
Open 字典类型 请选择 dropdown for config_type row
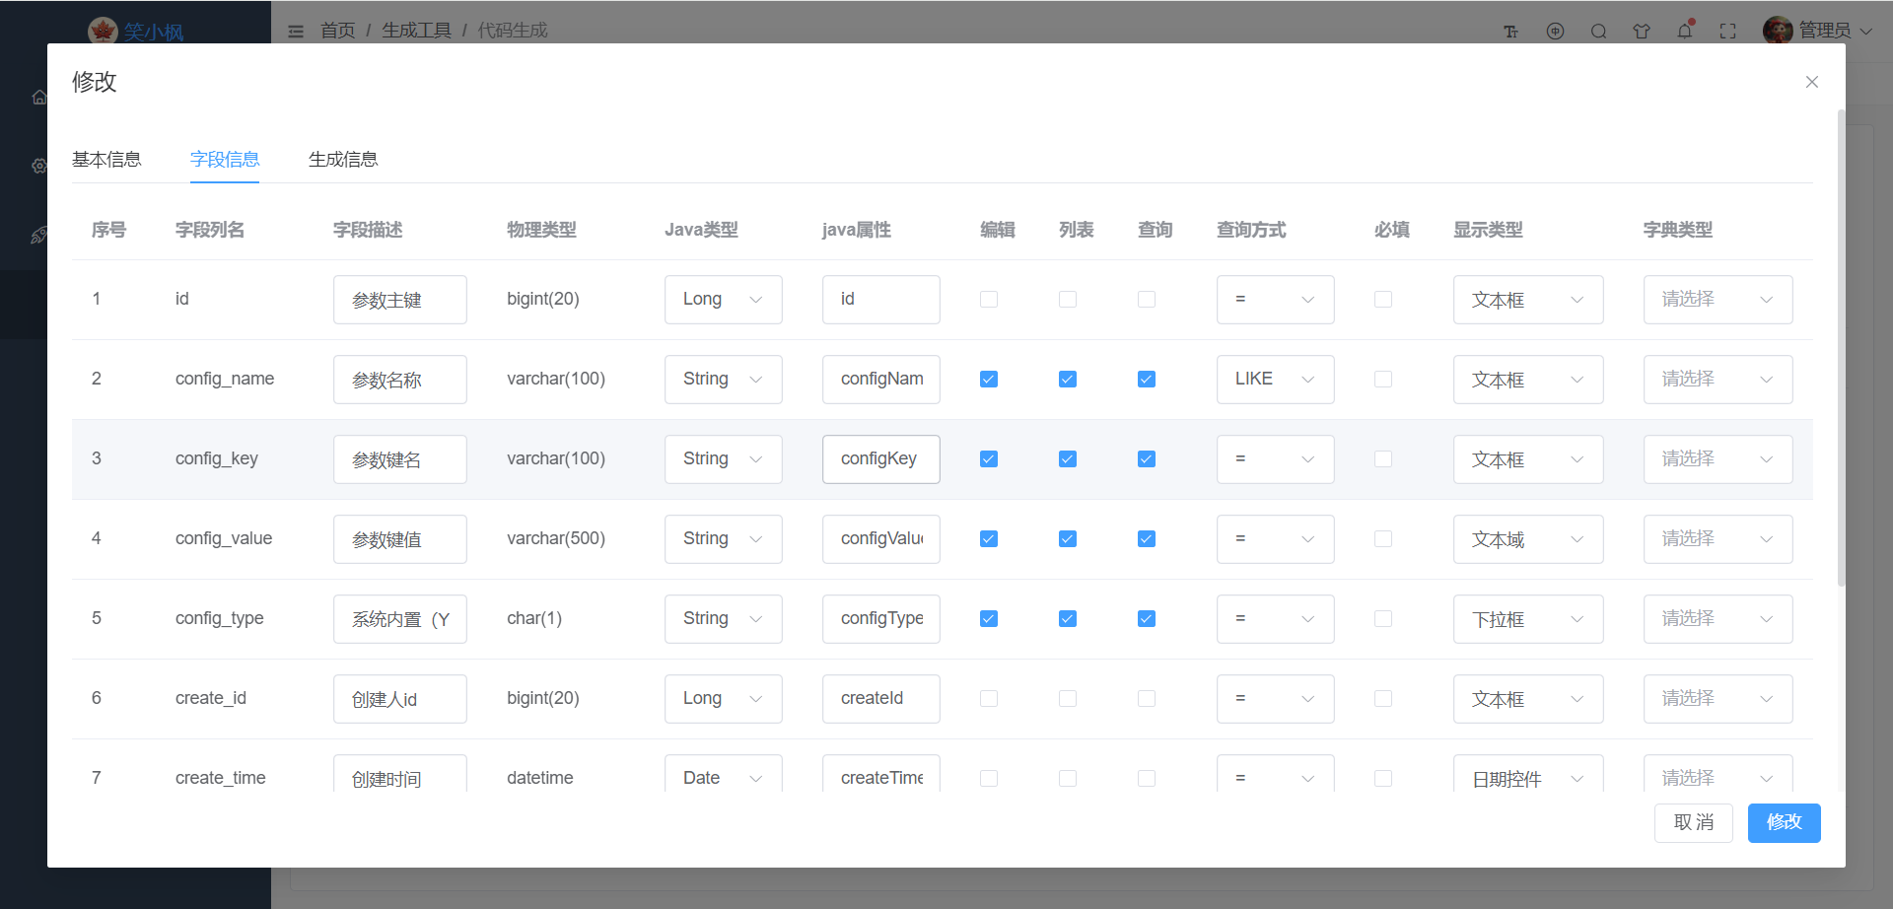tap(1718, 619)
